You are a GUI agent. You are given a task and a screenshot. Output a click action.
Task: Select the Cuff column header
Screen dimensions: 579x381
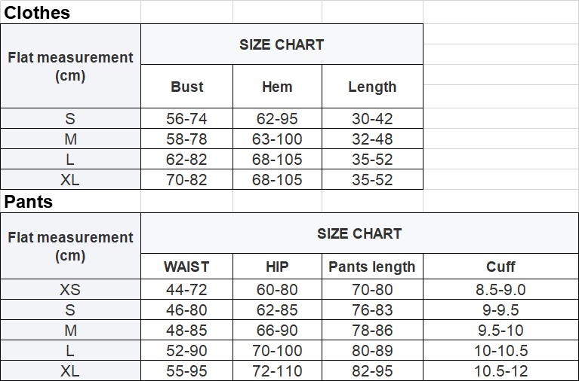tap(500, 267)
